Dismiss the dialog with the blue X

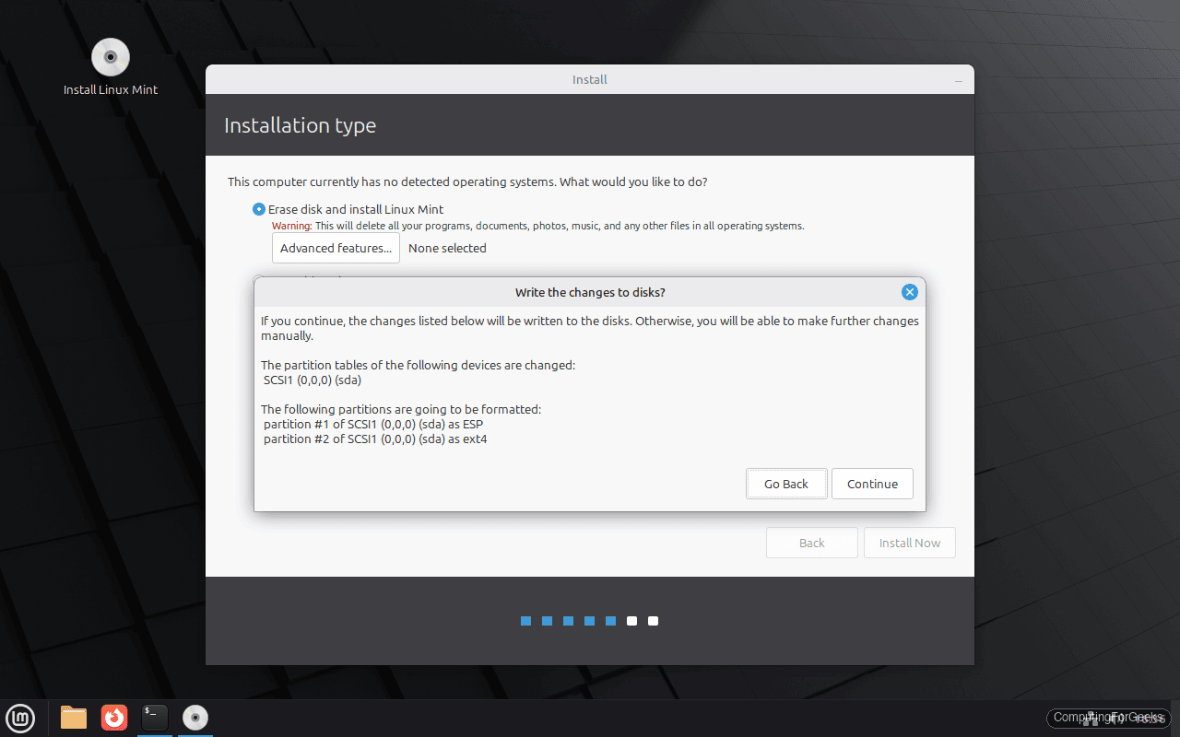910,292
